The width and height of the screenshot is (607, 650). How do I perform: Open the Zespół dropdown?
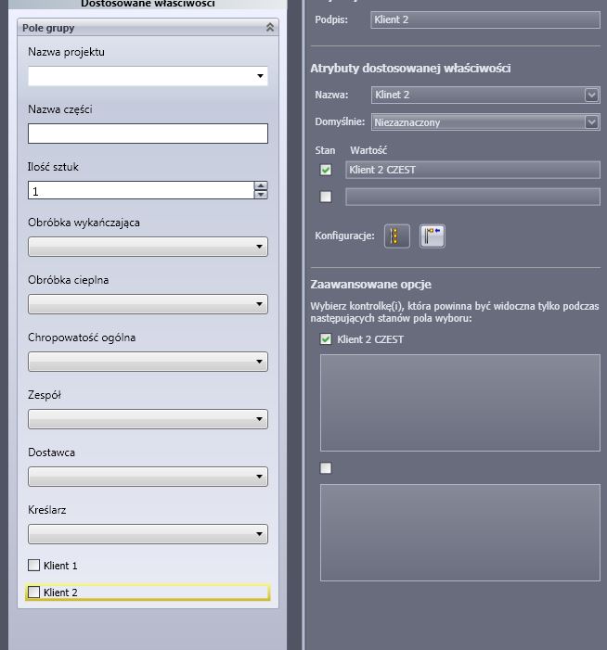tap(148, 419)
